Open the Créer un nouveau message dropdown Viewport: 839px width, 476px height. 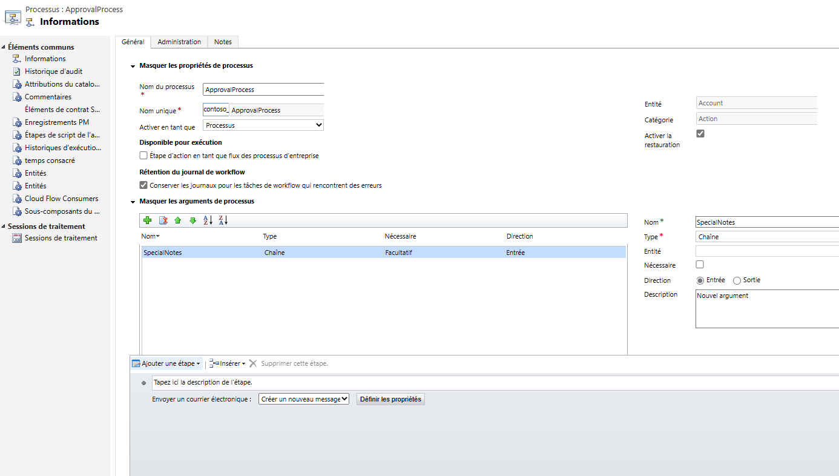tap(304, 399)
